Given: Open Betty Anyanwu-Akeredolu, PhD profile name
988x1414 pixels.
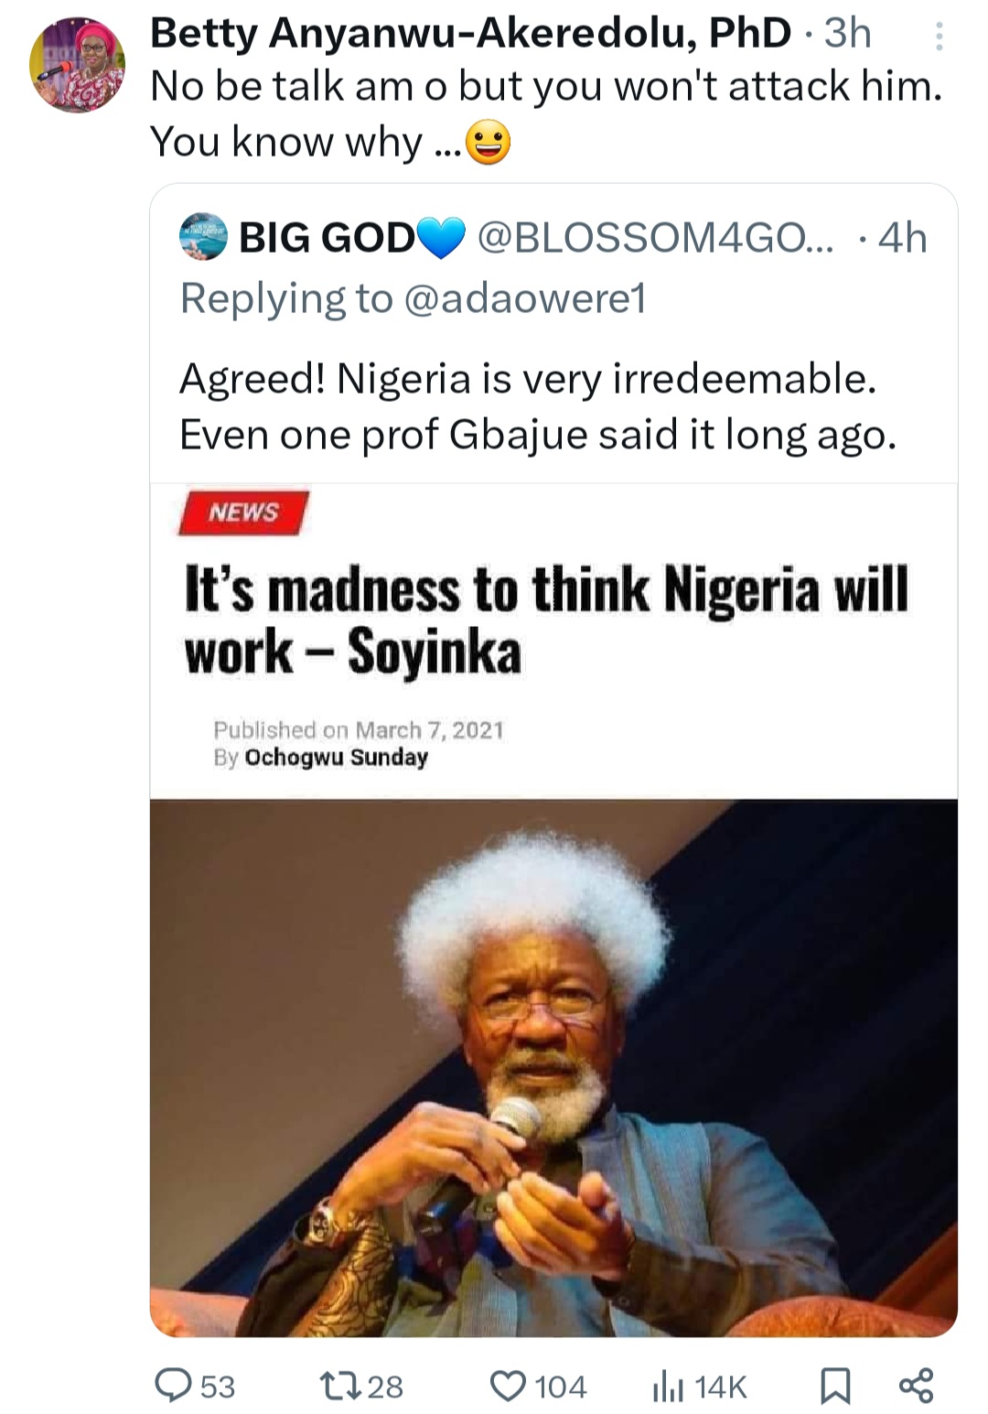Looking at the screenshot, I should [x=470, y=34].
